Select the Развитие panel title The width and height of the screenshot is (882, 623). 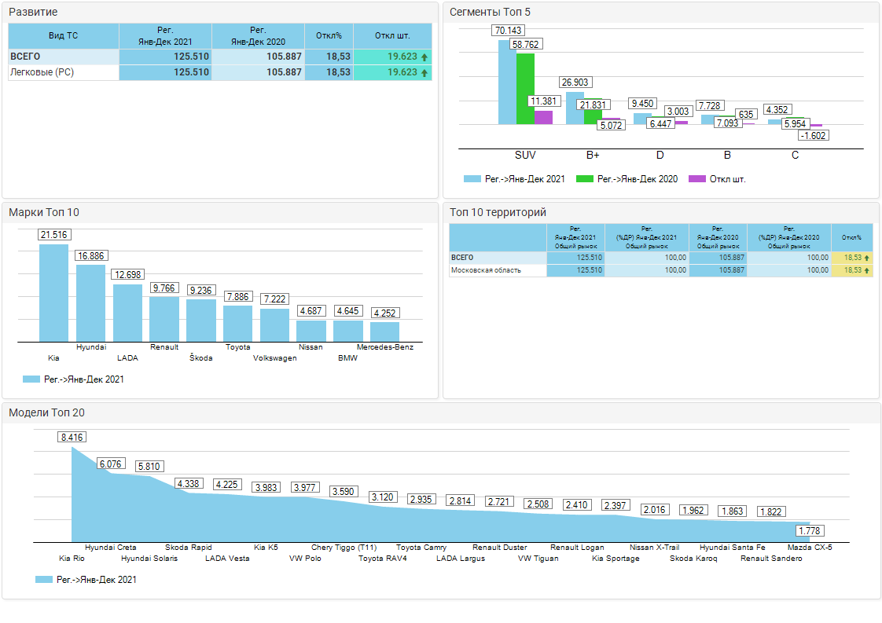click(33, 13)
